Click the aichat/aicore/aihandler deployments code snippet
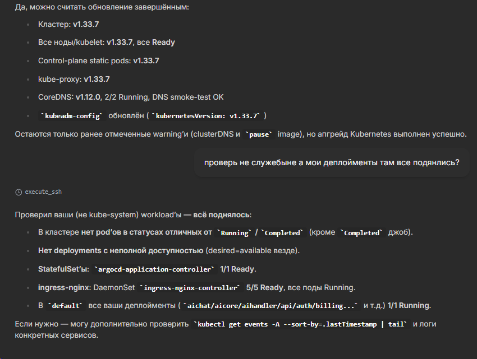Screen dimensions: 477x359 pyautogui.click(x=271, y=306)
